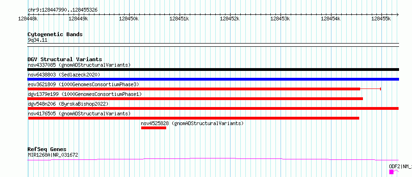Click the magenta ODF2 exon box
The height and width of the screenshot is (177, 412).
pyautogui.click(x=392, y=172)
